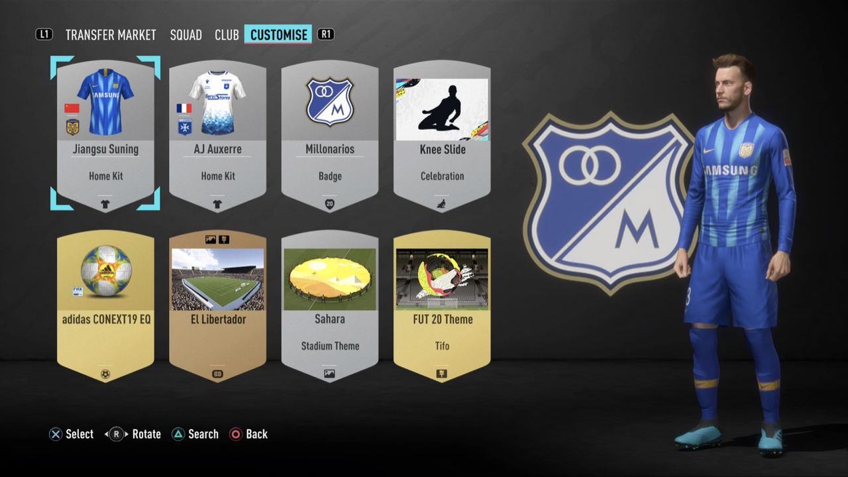
Task: Click the R1 shoulder button icon
Action: tap(325, 34)
